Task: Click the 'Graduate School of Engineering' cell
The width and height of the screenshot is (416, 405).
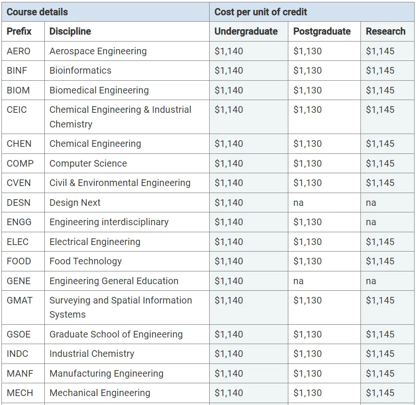Action: coord(116,335)
